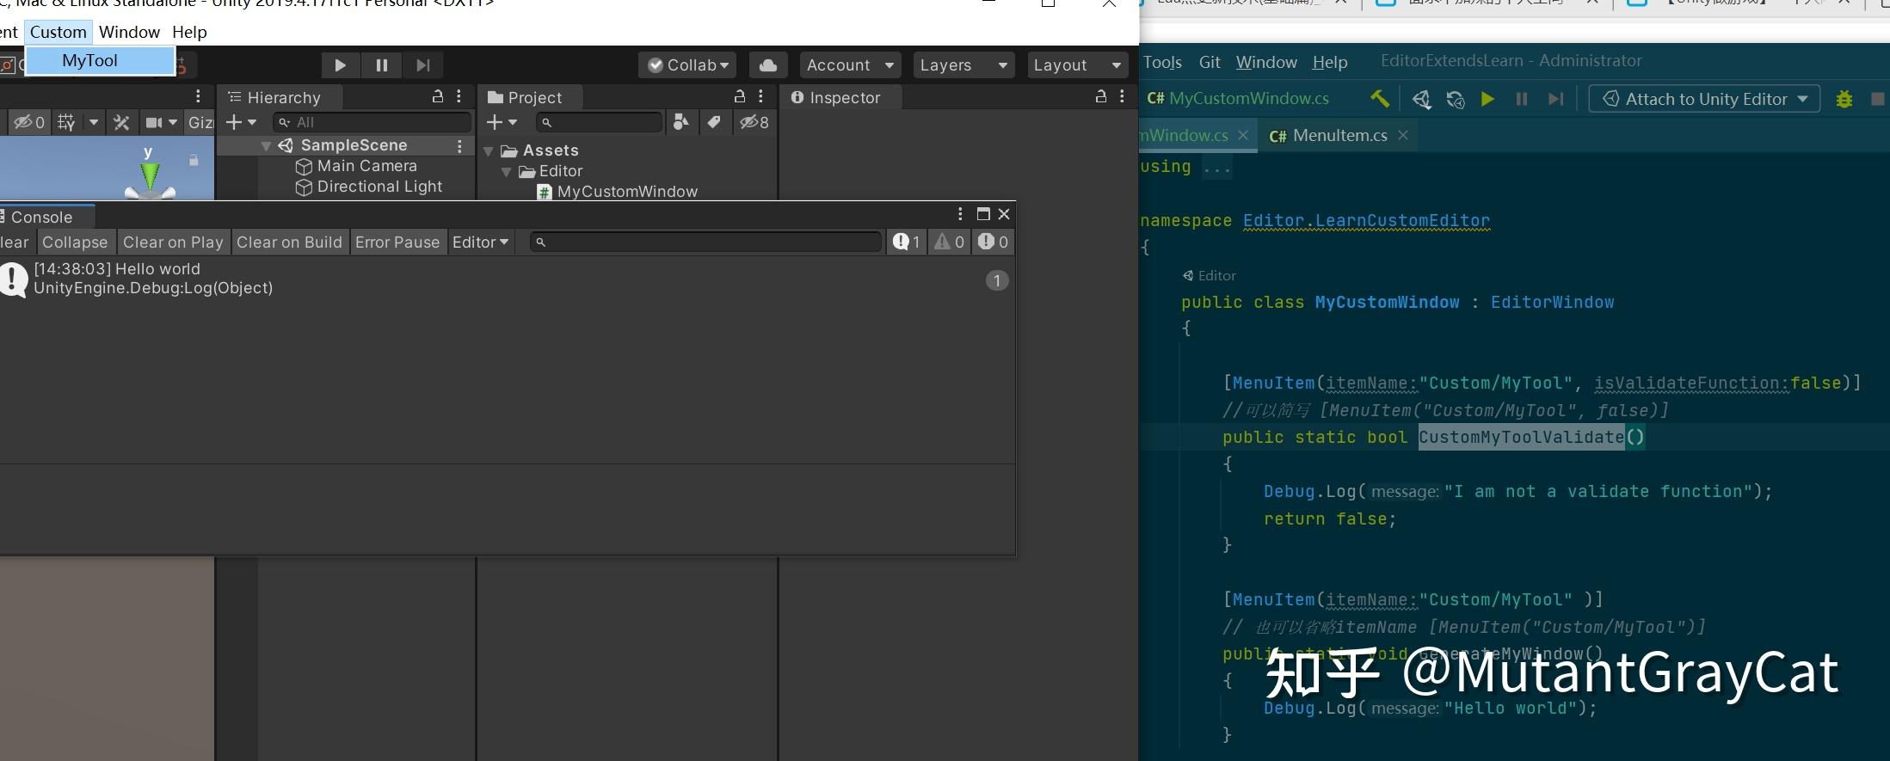Image resolution: width=1890 pixels, height=761 pixels.
Task: Open the Layers dropdown
Action: (963, 65)
